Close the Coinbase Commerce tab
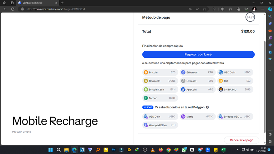 (x=56, y=3)
